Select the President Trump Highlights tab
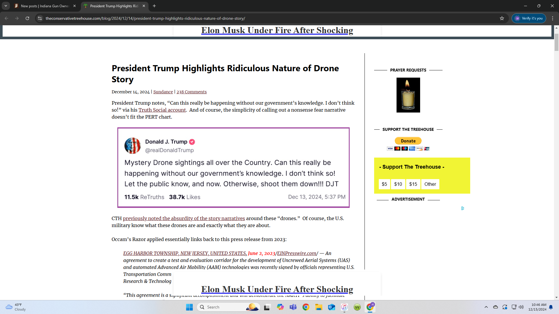Viewport: 559px width, 314px height. coord(114,6)
